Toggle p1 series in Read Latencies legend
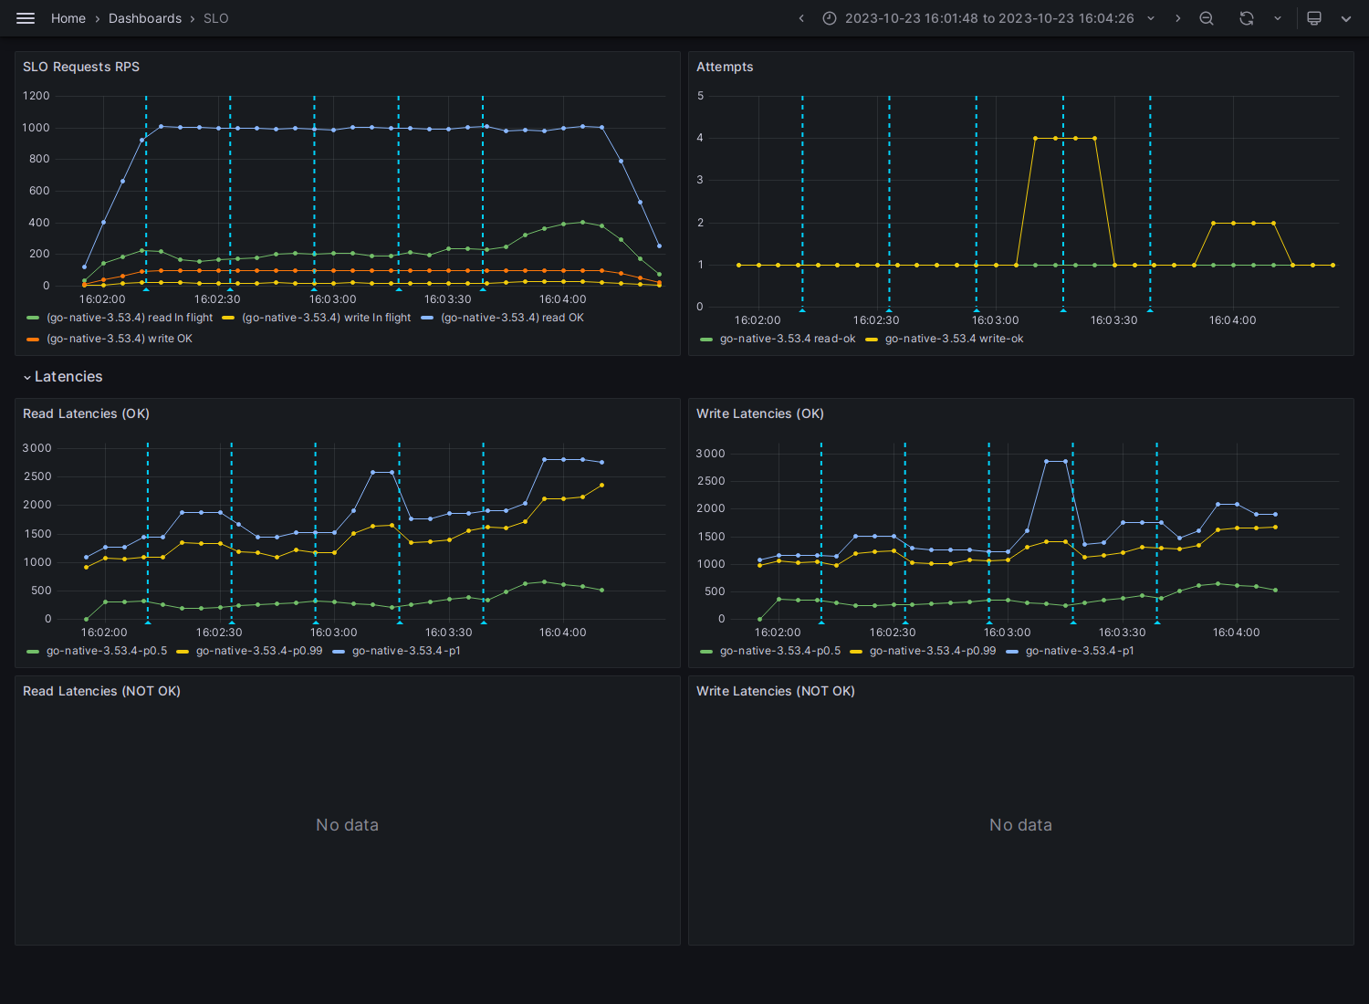 [x=406, y=651]
